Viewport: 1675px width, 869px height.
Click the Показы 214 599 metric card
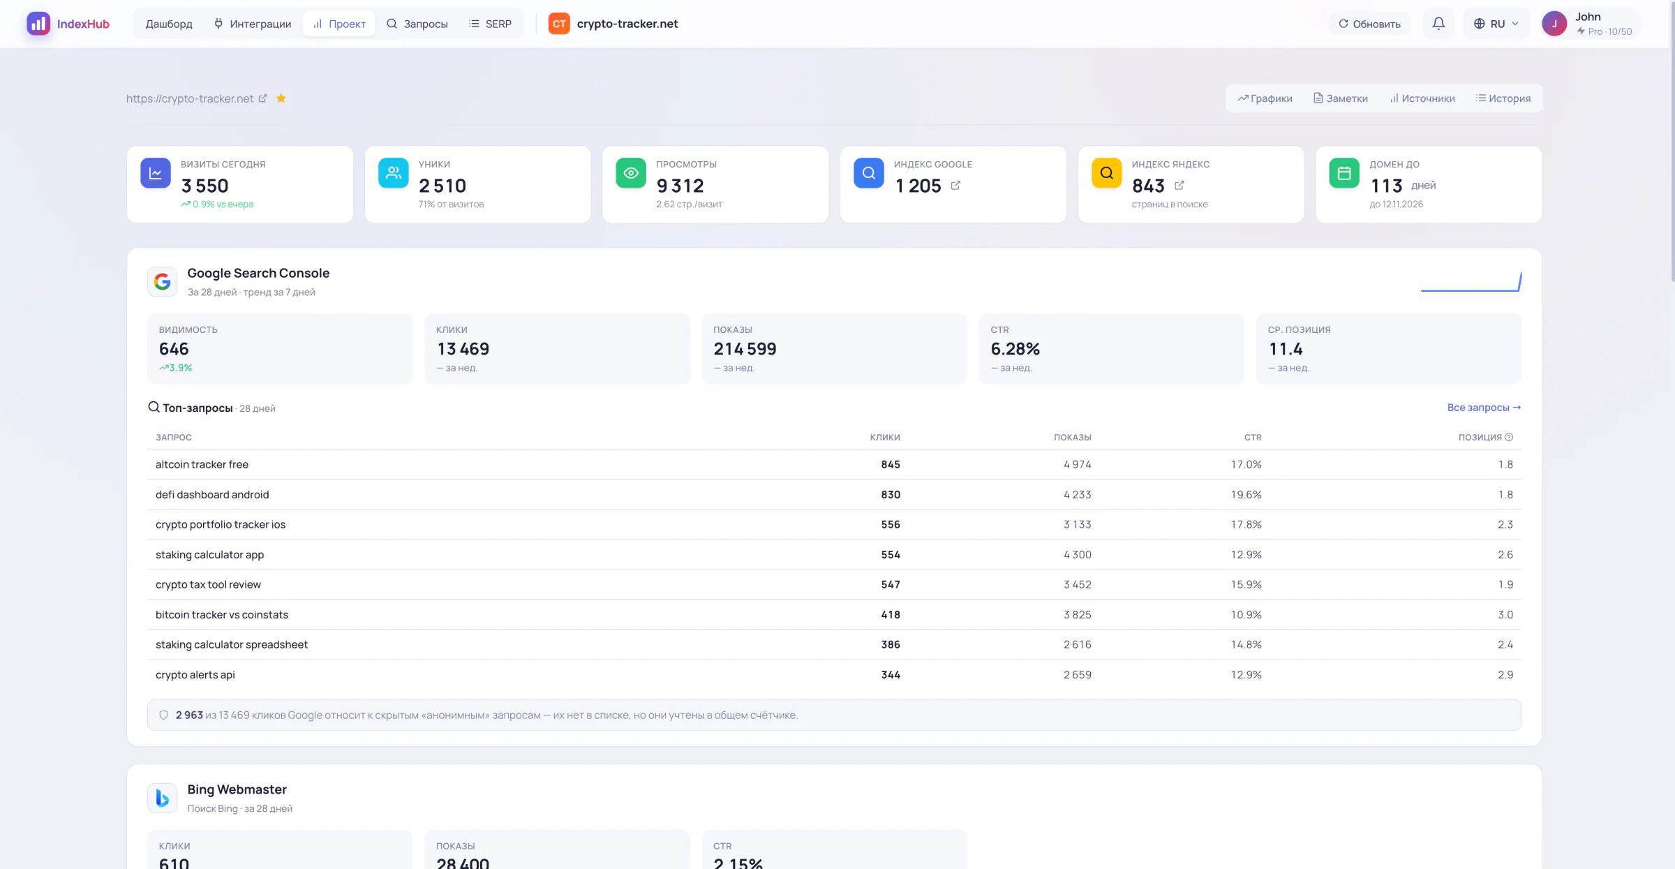[x=834, y=348]
